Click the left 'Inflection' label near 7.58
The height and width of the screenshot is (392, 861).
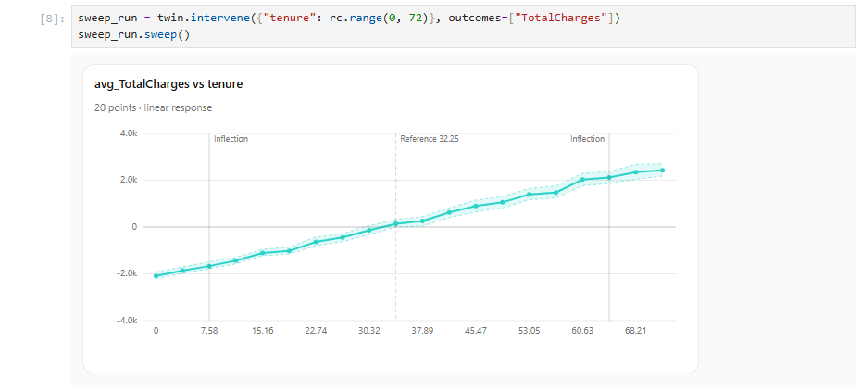click(x=231, y=139)
